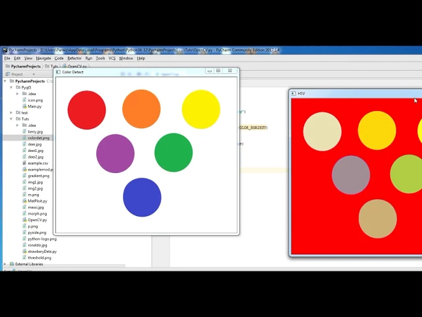
Task: Select pyside.png in project tree
Action: click(x=37, y=232)
